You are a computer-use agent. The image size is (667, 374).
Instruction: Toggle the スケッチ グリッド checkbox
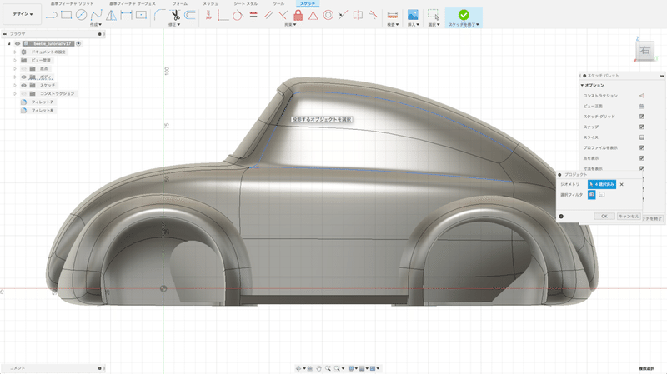point(641,117)
